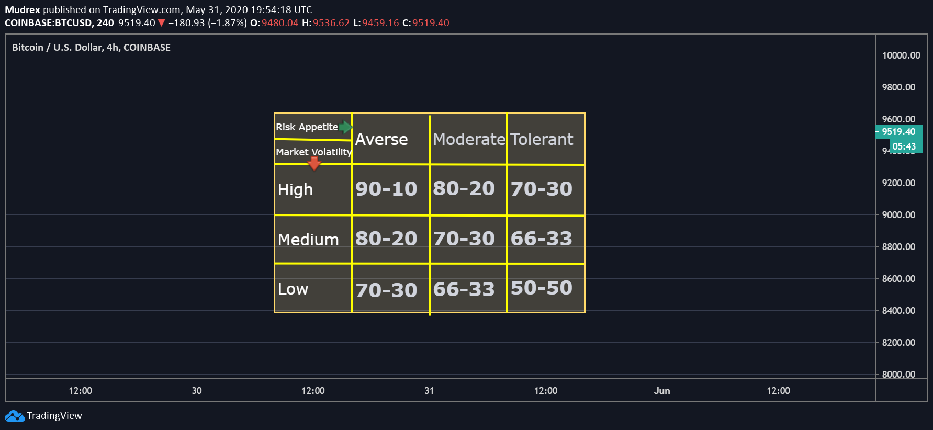The image size is (933, 430).
Task: Click the 8600.00 price axis label
Action: [898, 279]
